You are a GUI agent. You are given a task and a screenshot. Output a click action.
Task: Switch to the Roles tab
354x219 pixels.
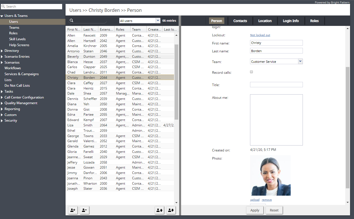[314, 21]
